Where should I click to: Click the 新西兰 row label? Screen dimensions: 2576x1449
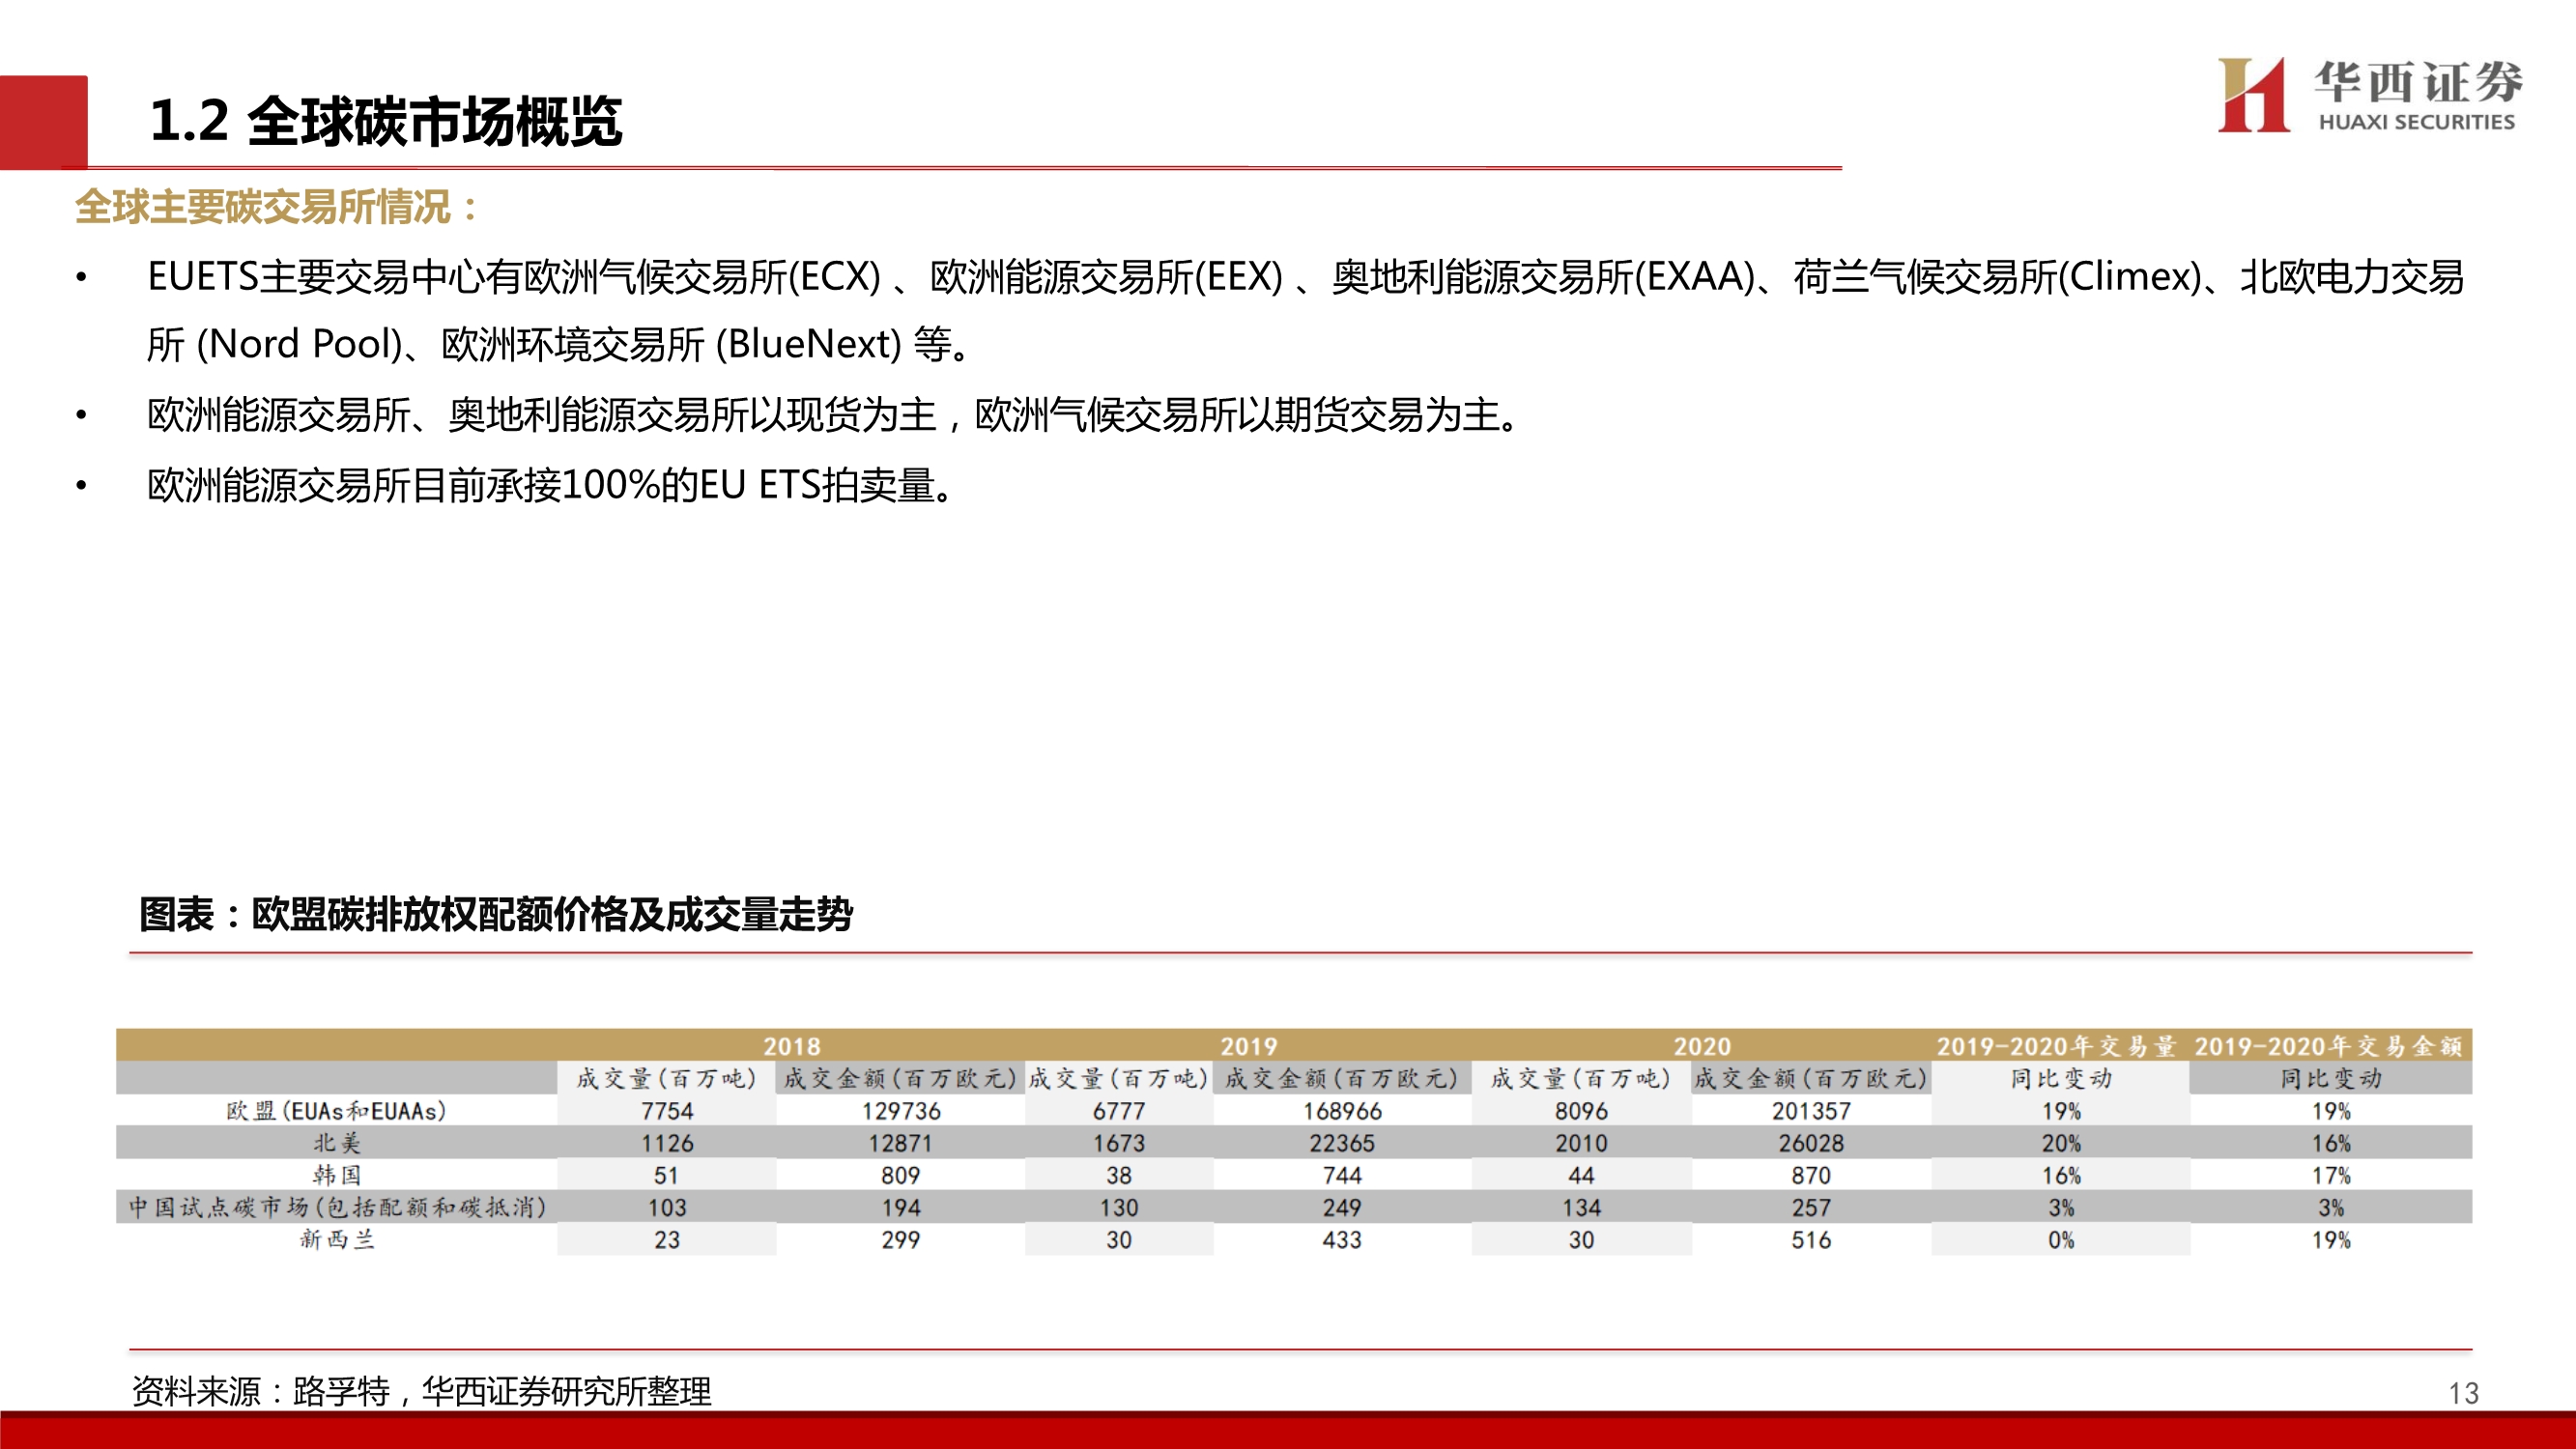(x=336, y=1240)
